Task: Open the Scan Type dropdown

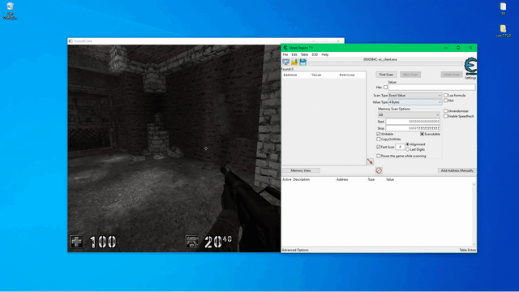Action: click(x=414, y=96)
